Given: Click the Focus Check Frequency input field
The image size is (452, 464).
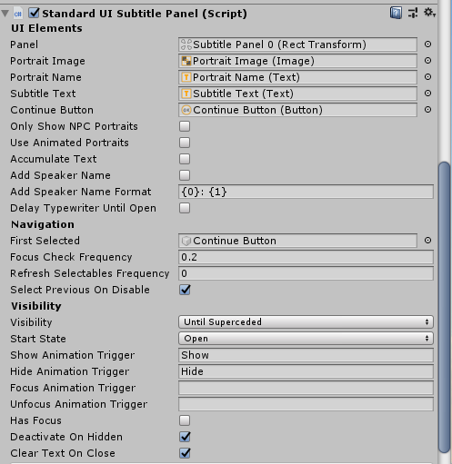Looking at the screenshot, I should 306,257.
